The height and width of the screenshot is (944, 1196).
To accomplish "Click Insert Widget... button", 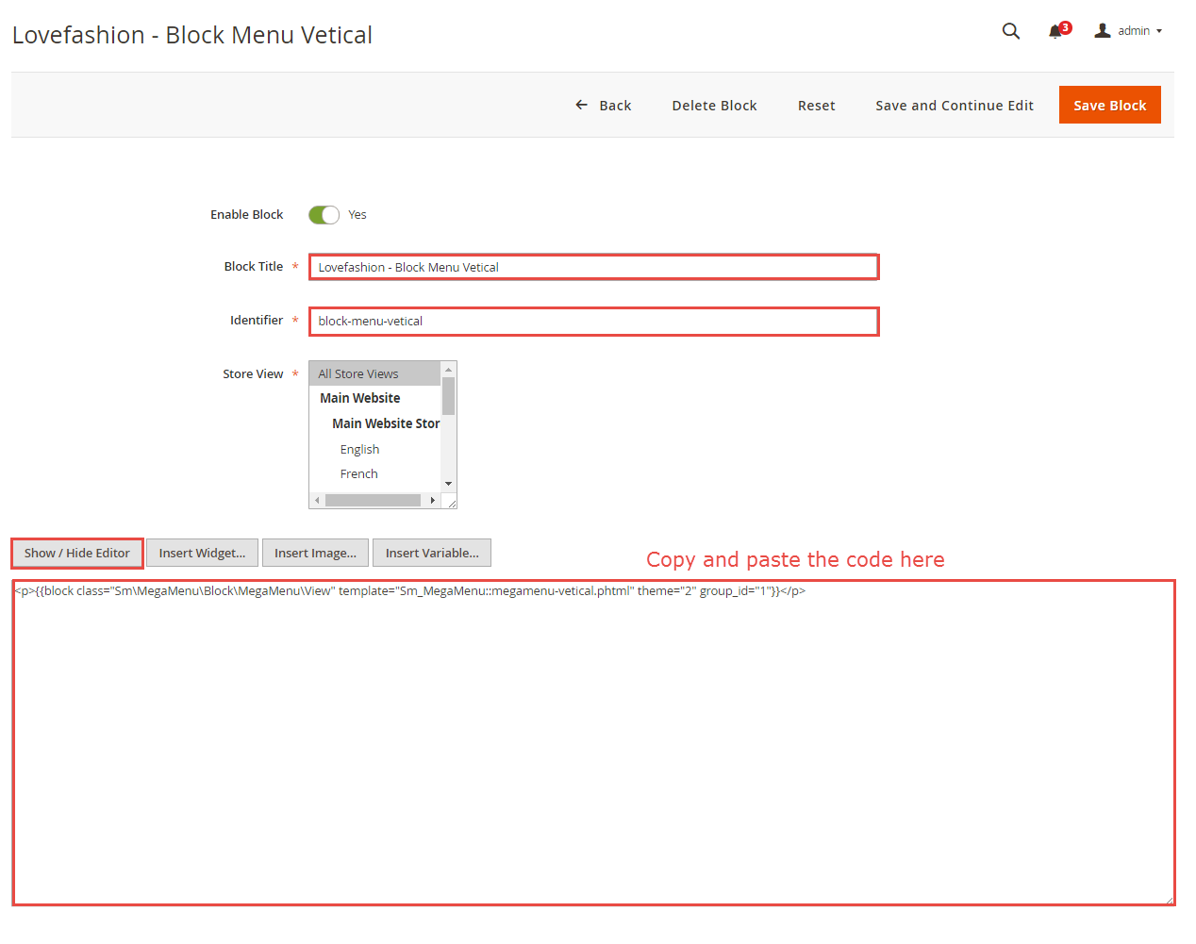I will [x=202, y=553].
